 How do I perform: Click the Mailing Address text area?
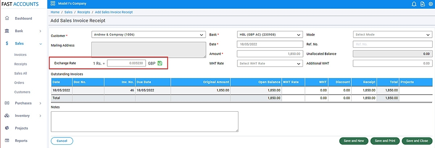coord(149,50)
